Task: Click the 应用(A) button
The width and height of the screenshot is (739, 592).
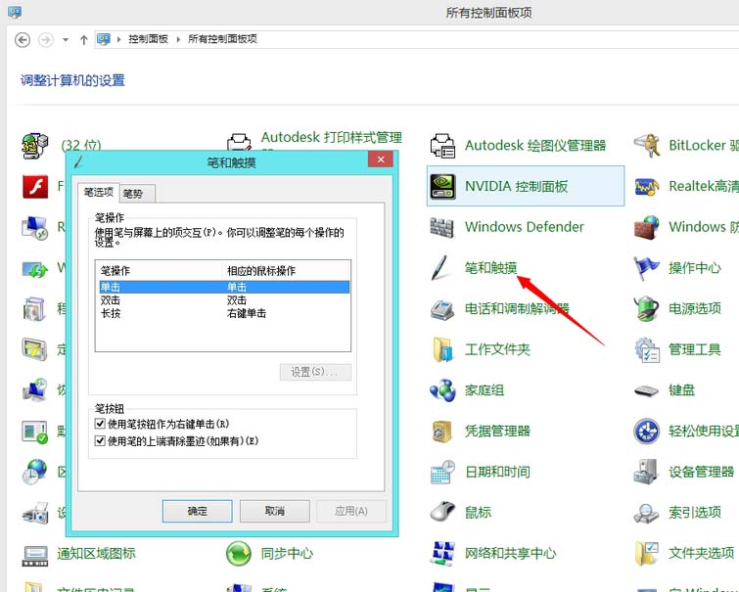Action: pyautogui.click(x=351, y=511)
